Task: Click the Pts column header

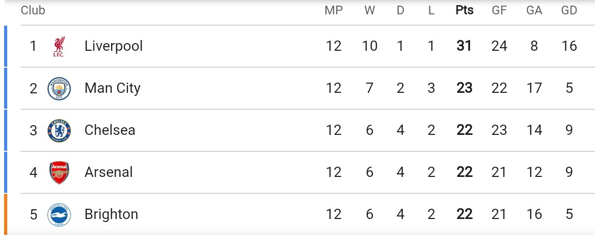Action: [464, 10]
